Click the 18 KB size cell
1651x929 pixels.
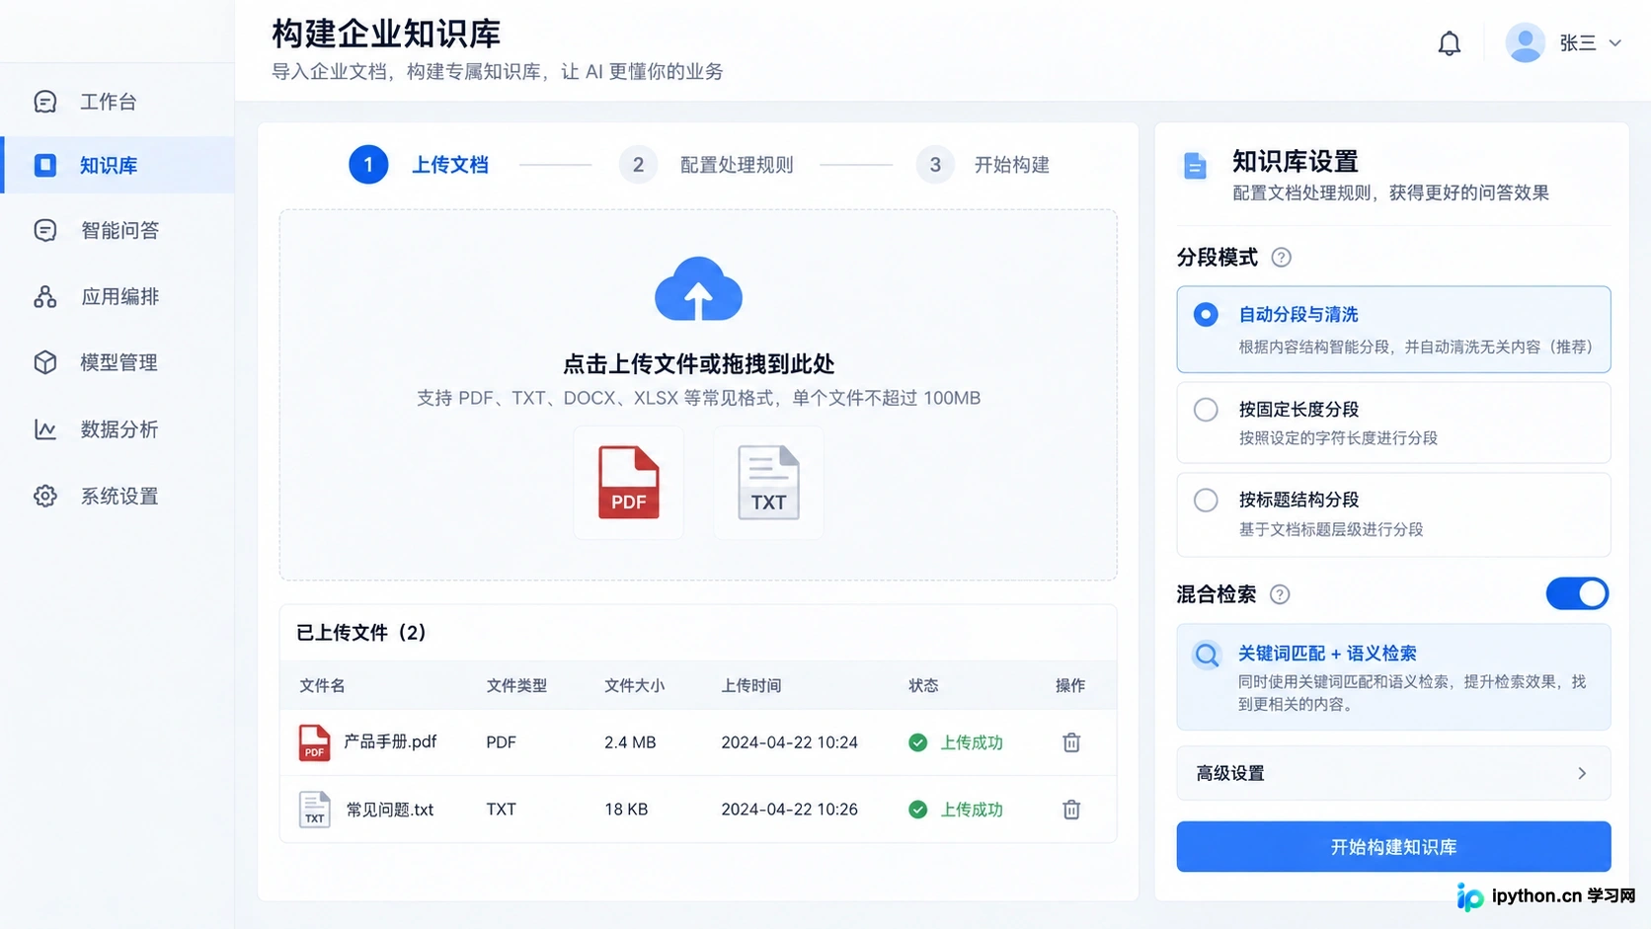[626, 810]
